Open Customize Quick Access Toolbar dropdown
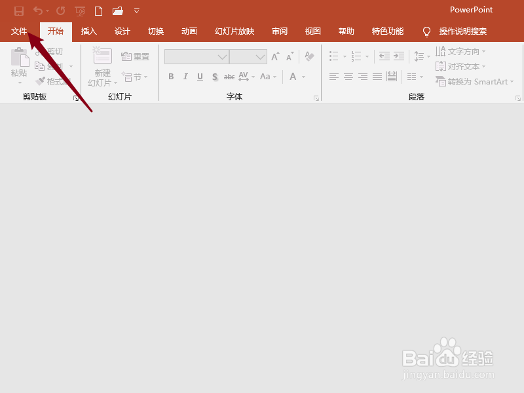This screenshot has height=393, width=524. 137,11
